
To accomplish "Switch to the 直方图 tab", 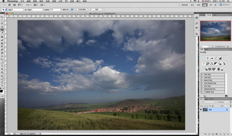I will click(202, 15).
